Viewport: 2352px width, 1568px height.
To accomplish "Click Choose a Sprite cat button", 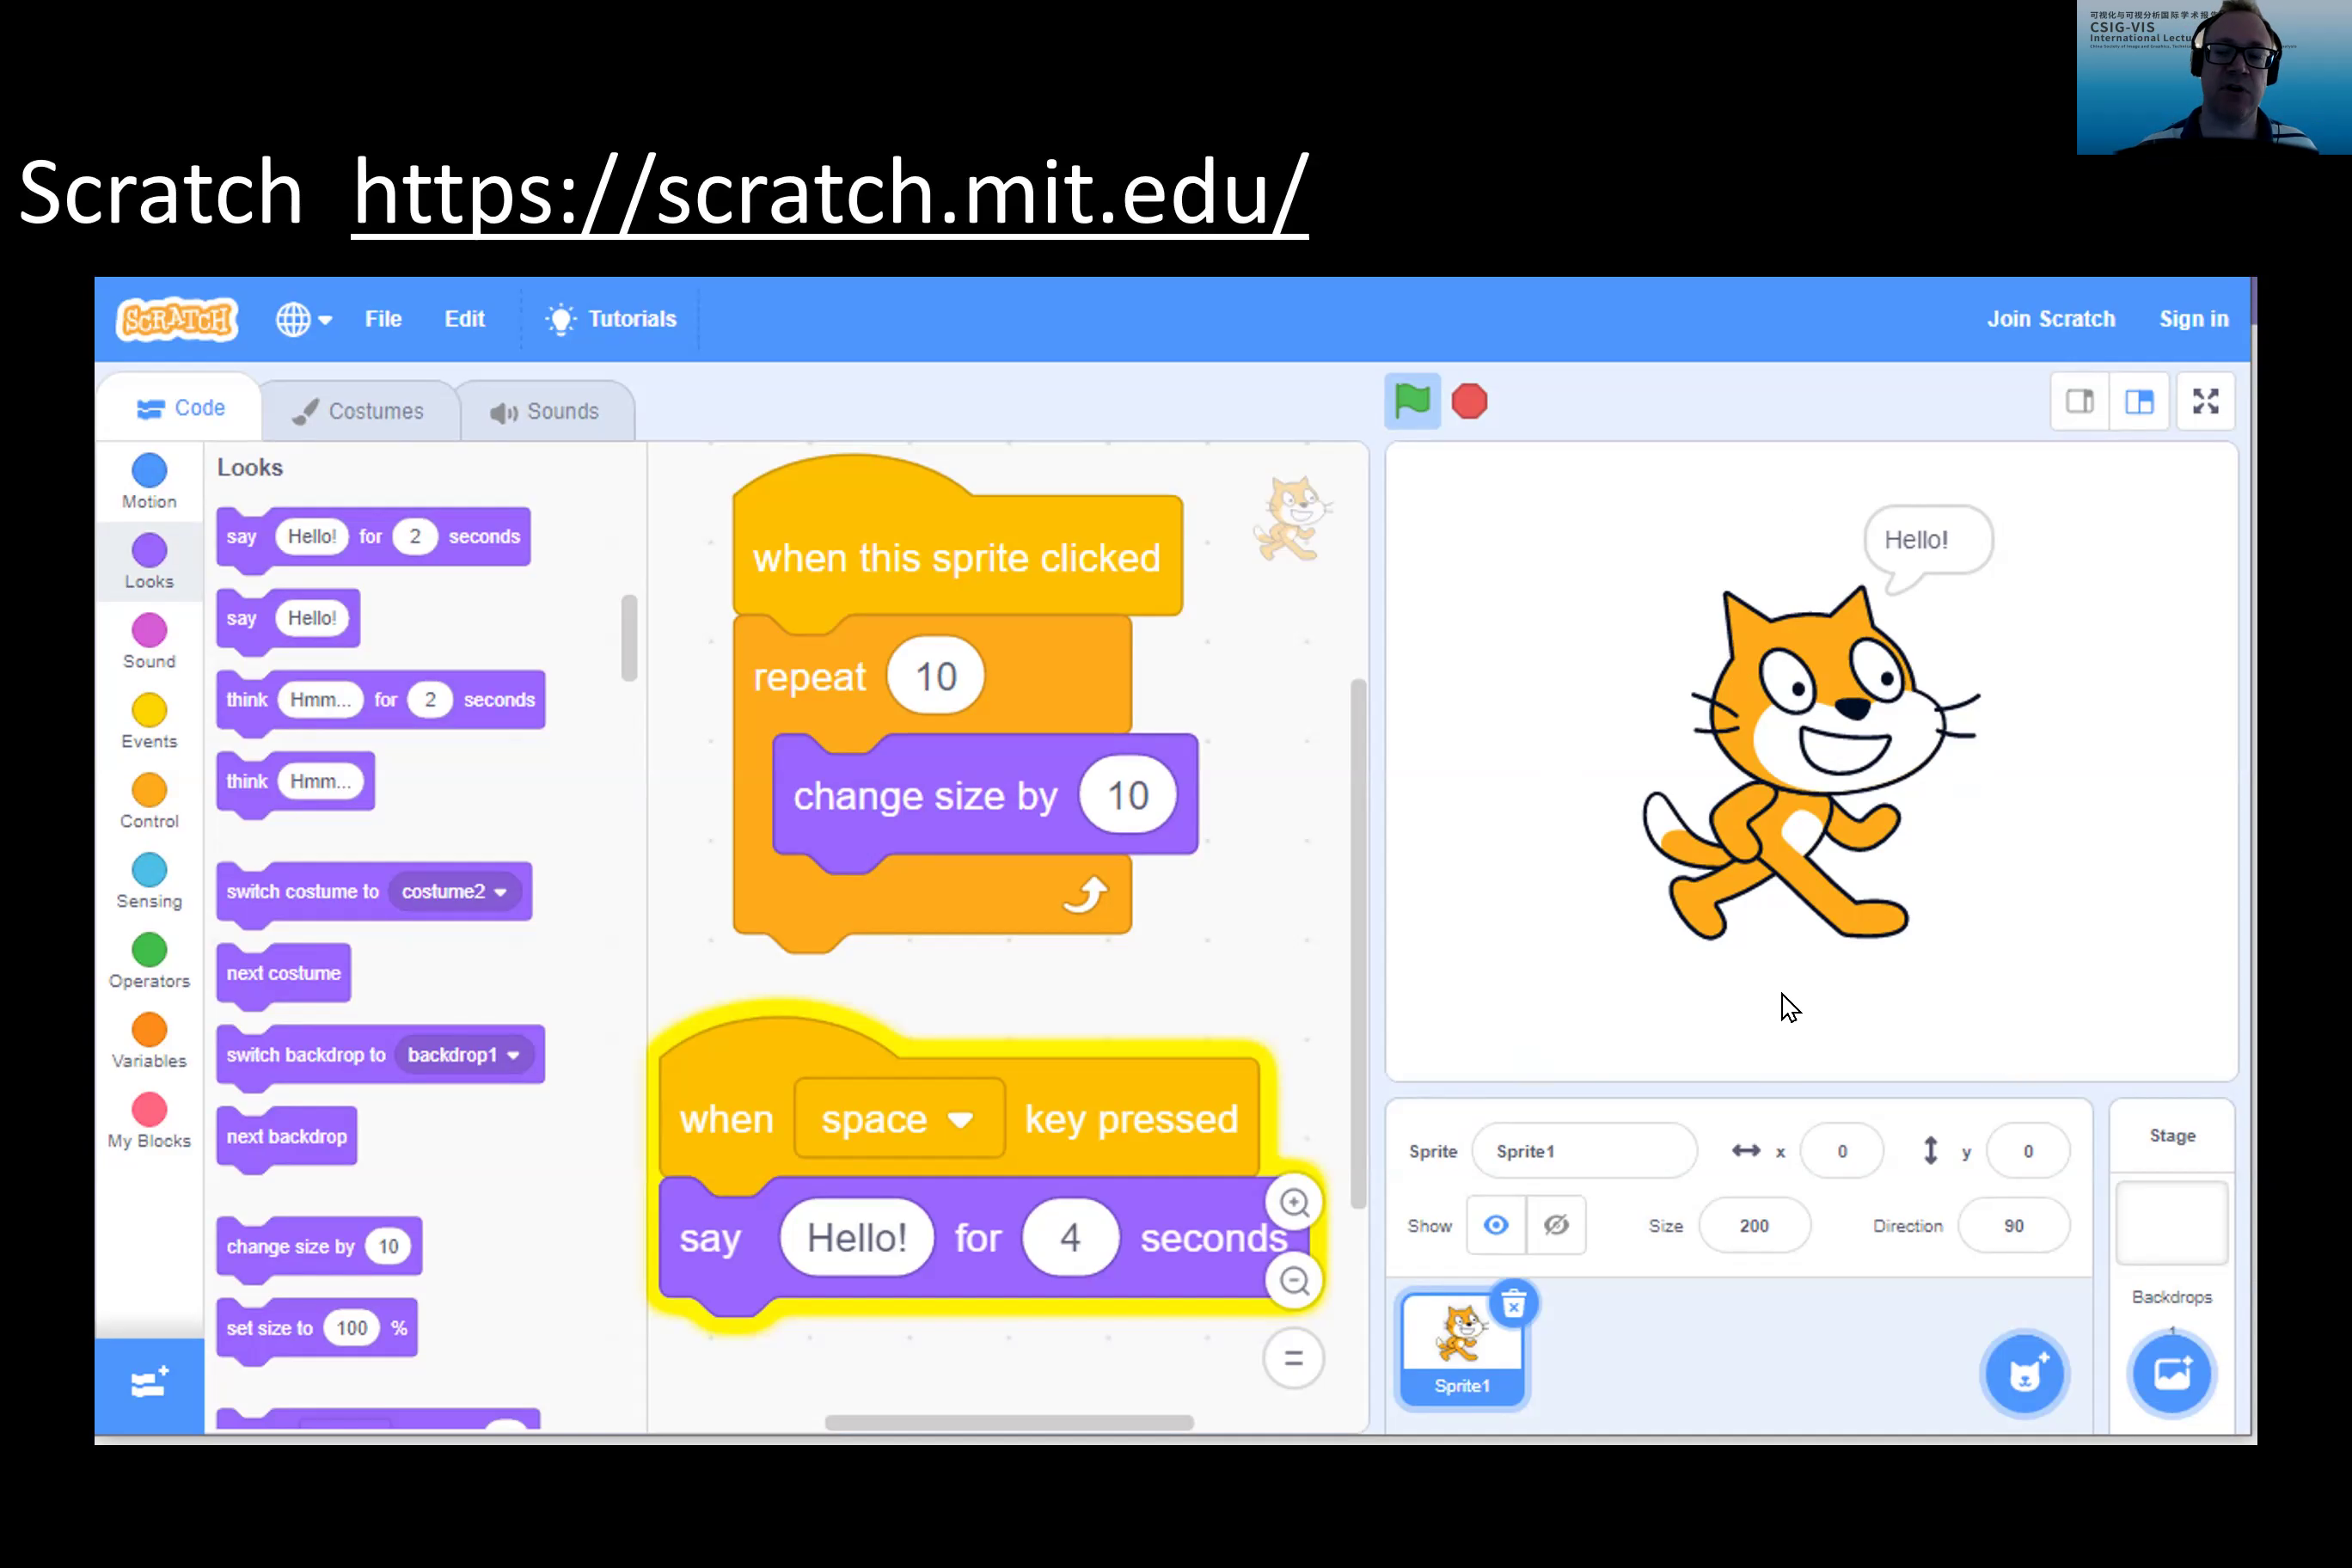I will (2025, 1375).
